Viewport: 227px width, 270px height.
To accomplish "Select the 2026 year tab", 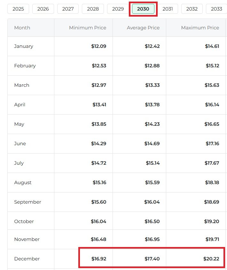I will point(43,9).
